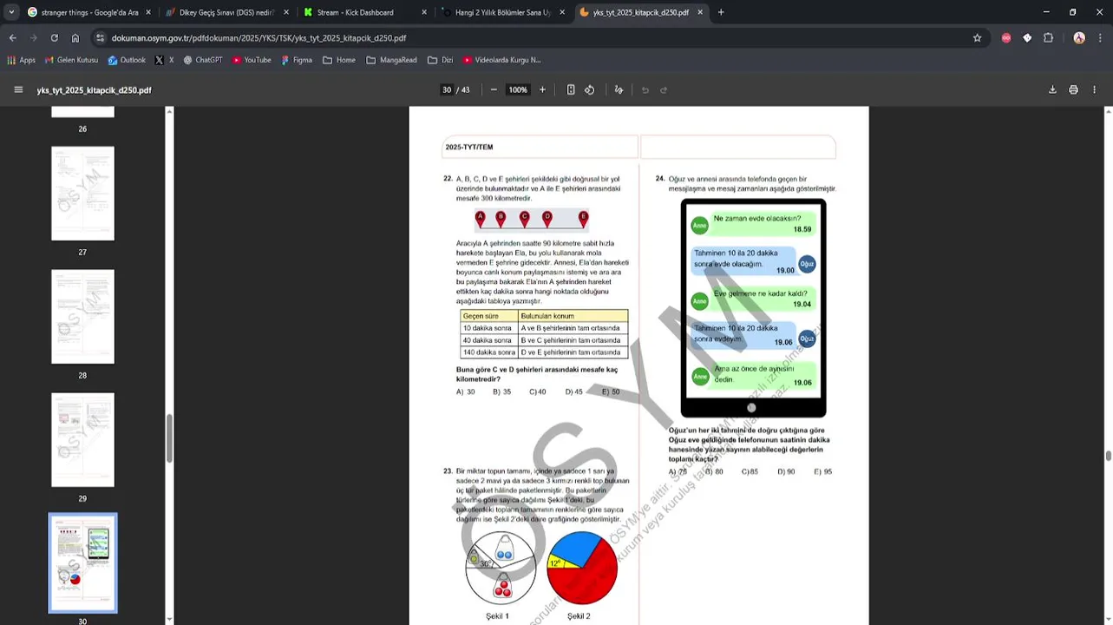The height and width of the screenshot is (625, 1113).
Task: Open the PDF viewer more actions menu
Action: tap(1095, 89)
